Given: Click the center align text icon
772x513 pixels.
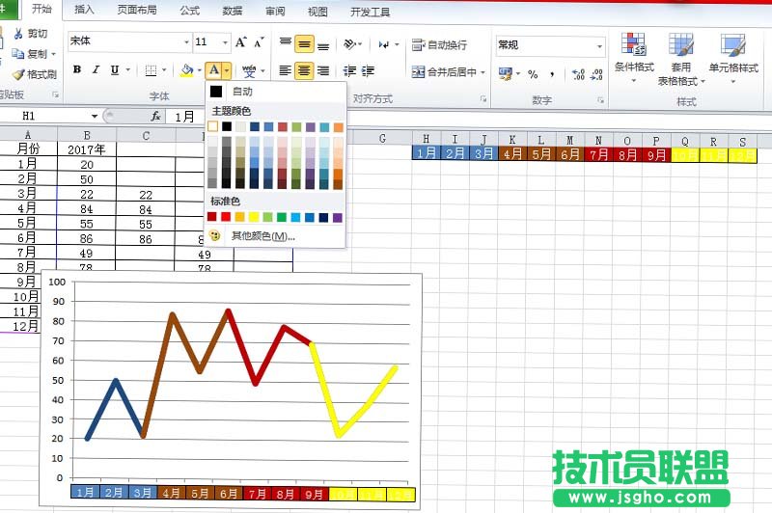Looking at the screenshot, I should [x=304, y=71].
